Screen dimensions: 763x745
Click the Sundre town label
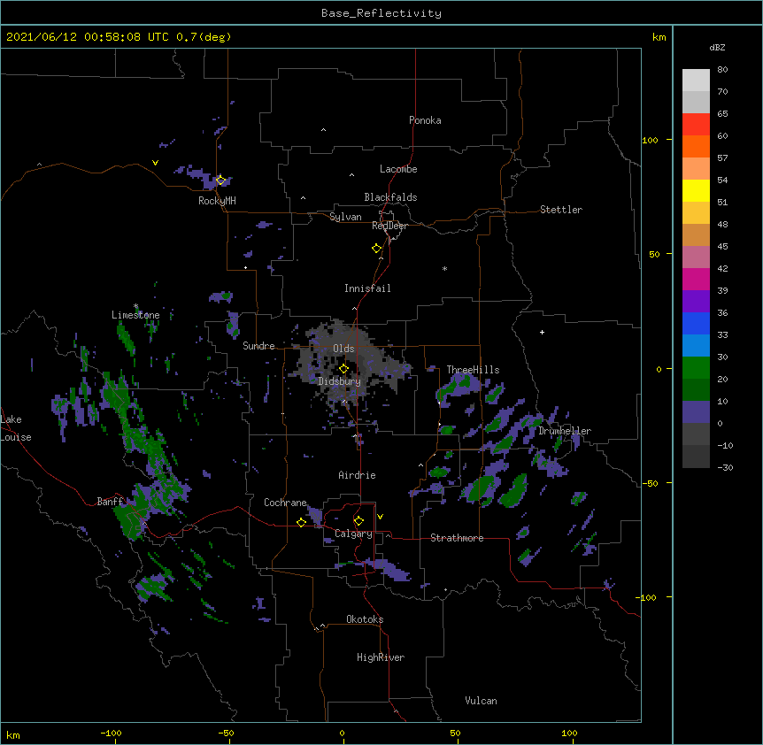click(x=258, y=346)
